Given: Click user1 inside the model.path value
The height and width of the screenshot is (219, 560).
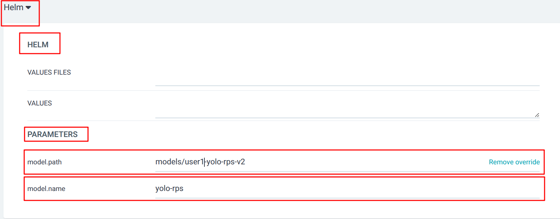Looking at the screenshot, I should pyautogui.click(x=194, y=162).
